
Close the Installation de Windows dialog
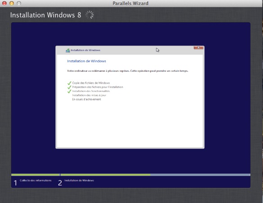pyautogui.click(x=199, y=48)
